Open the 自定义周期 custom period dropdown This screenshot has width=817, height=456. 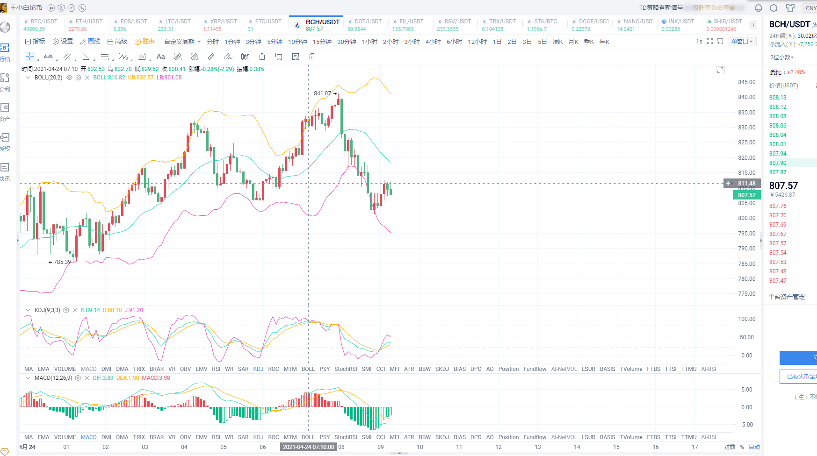pos(182,42)
